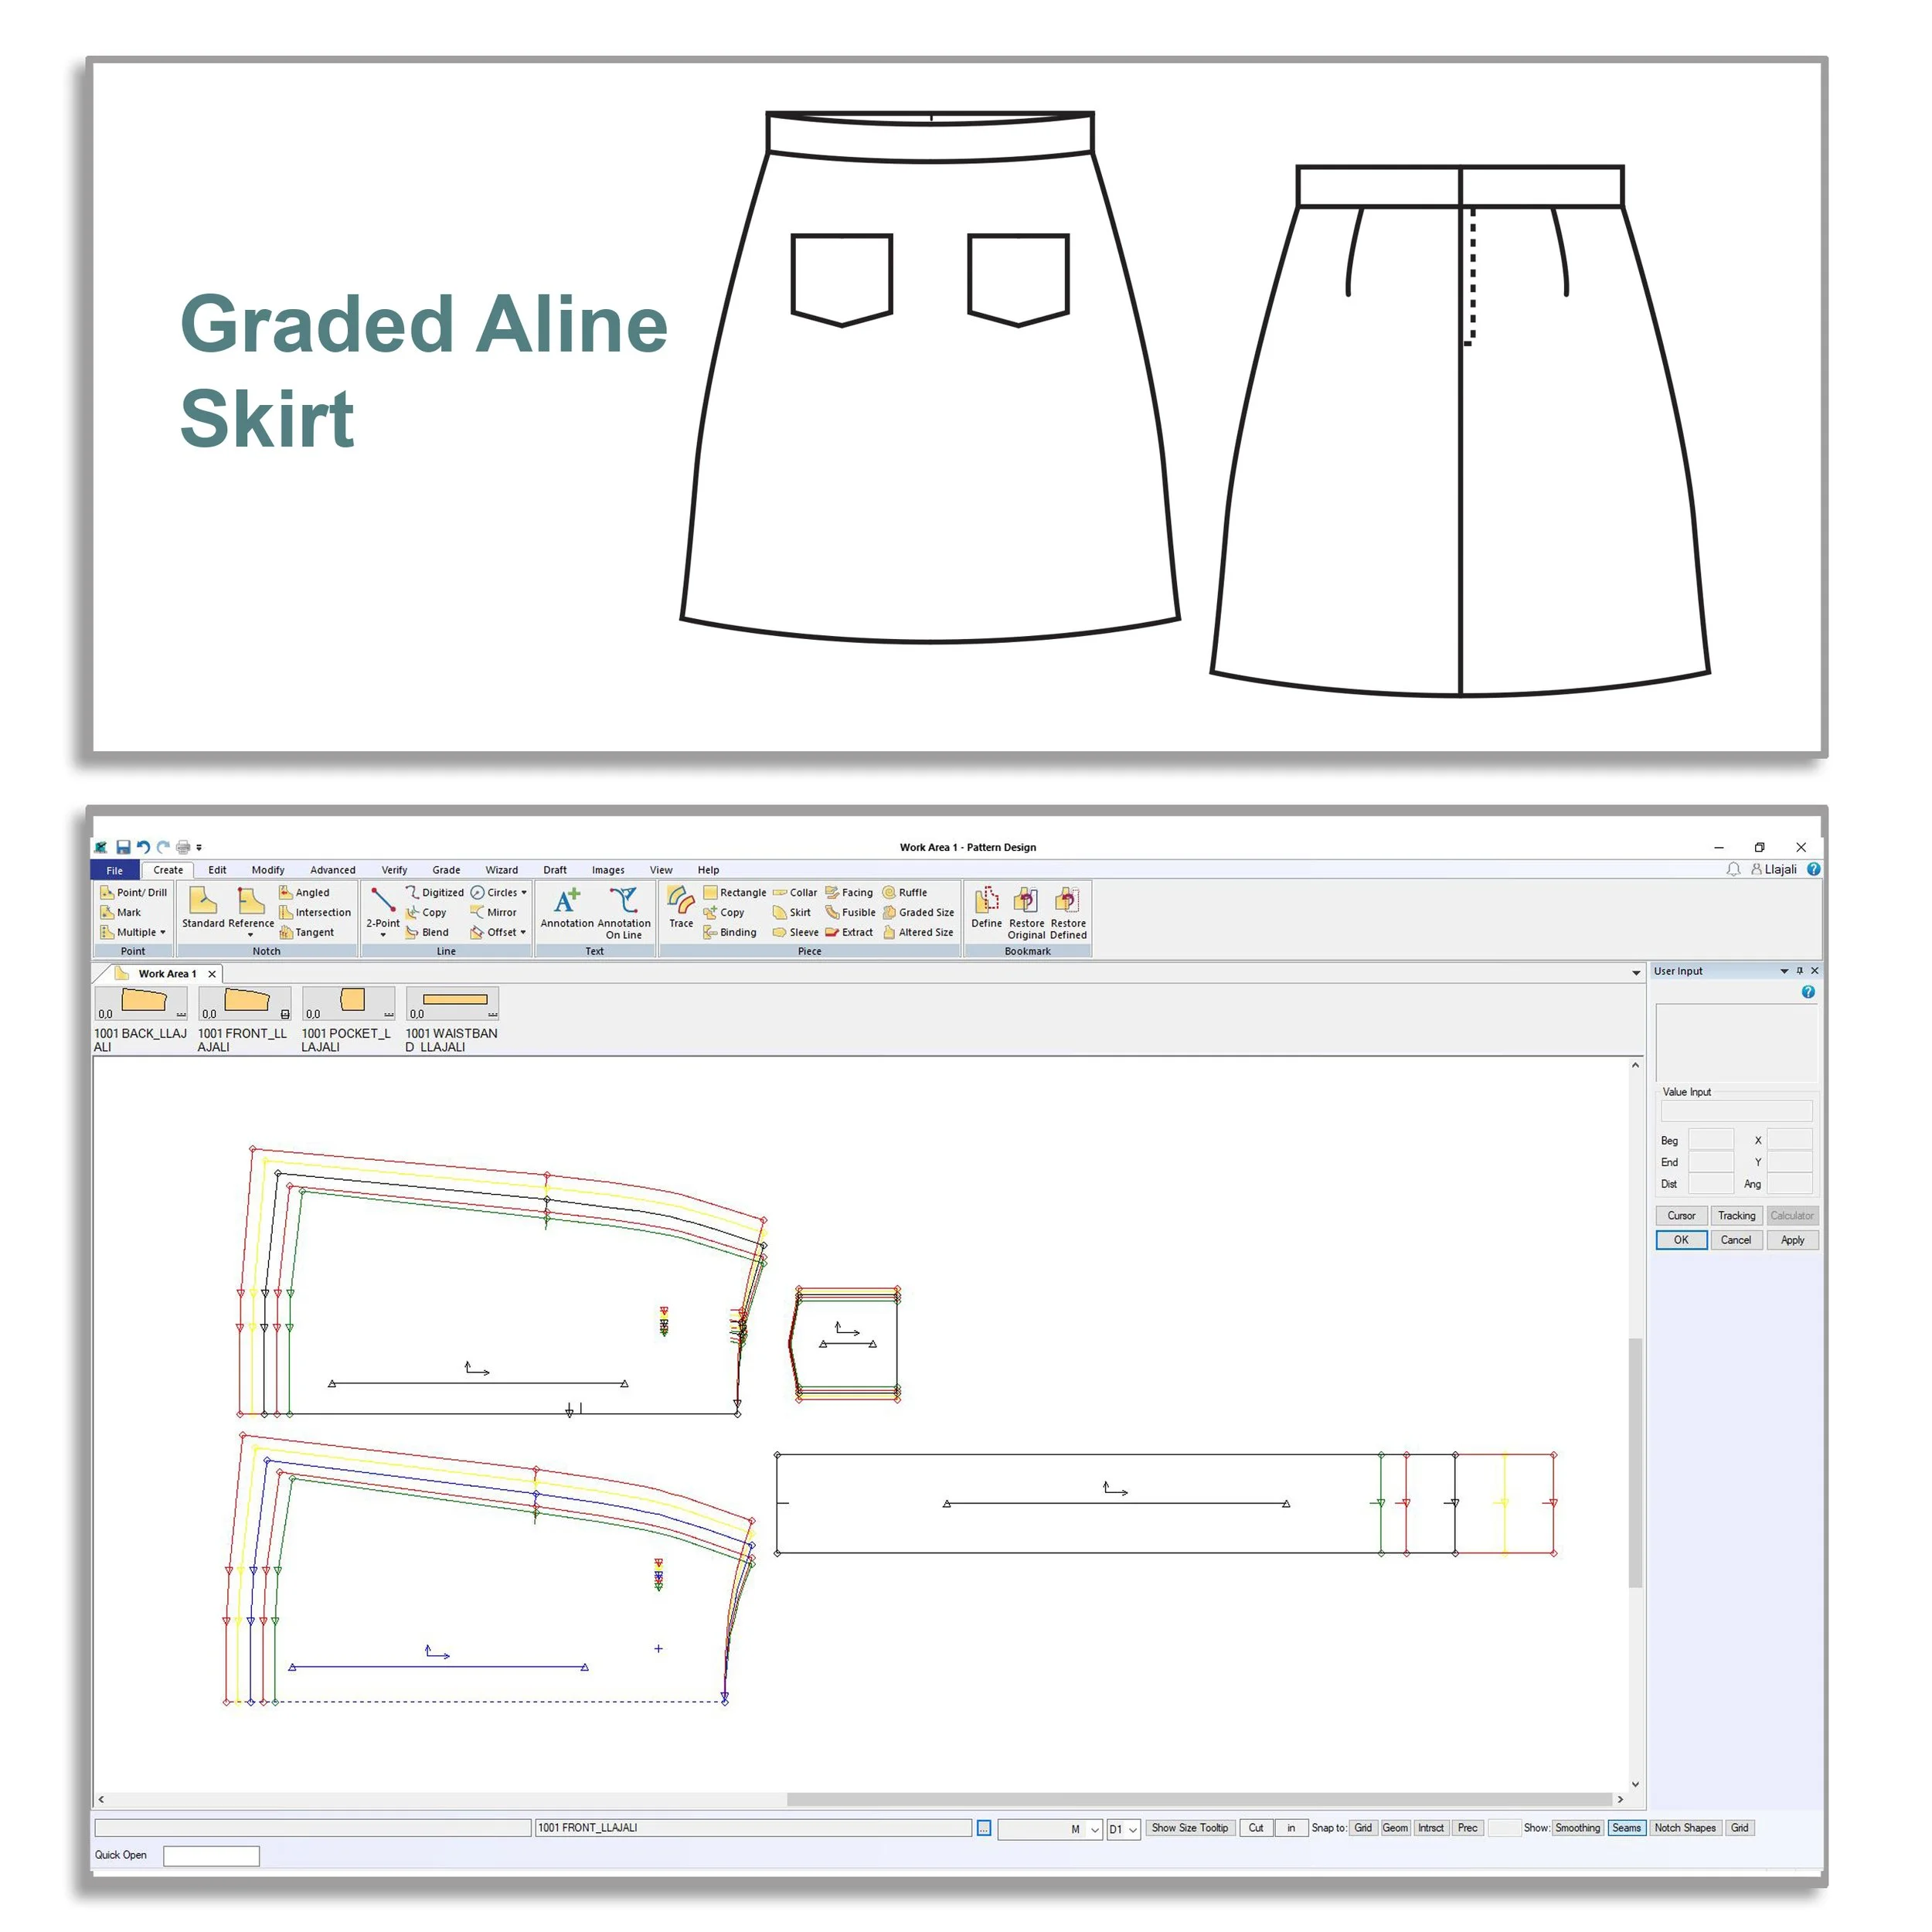Expand the User Input panel options arrow
This screenshot has height=1932, width=1932.
(1784, 971)
